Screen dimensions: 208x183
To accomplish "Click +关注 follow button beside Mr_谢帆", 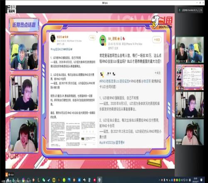I will [x=157, y=40].
